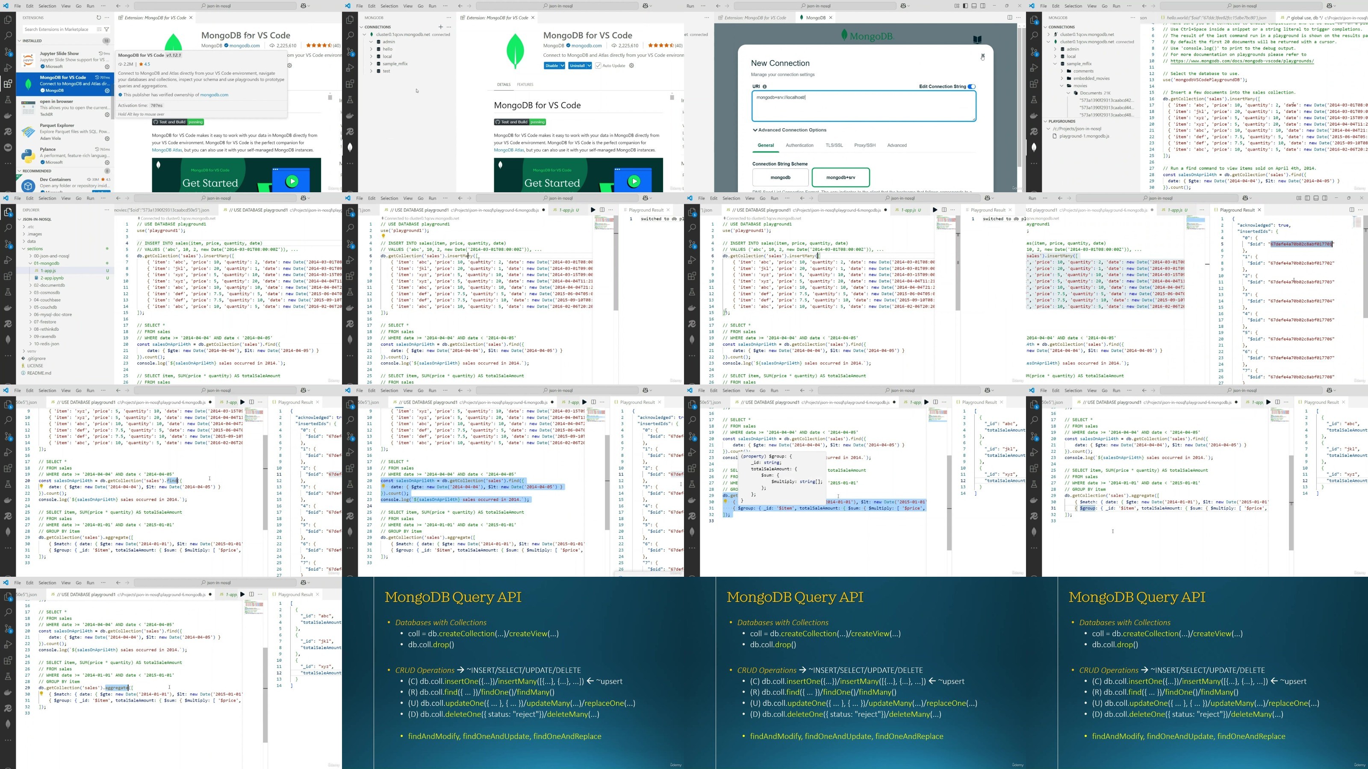
Task: Open the filter extensions funnel icon
Action: coord(107,29)
